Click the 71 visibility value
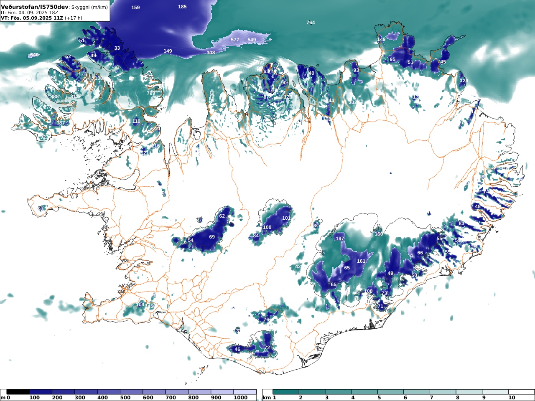 click(380, 306)
